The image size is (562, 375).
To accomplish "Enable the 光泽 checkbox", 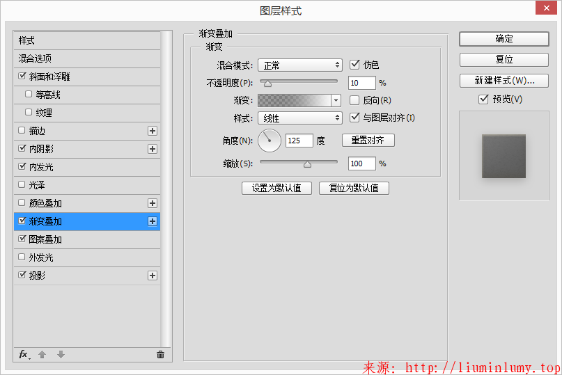I will point(22,184).
